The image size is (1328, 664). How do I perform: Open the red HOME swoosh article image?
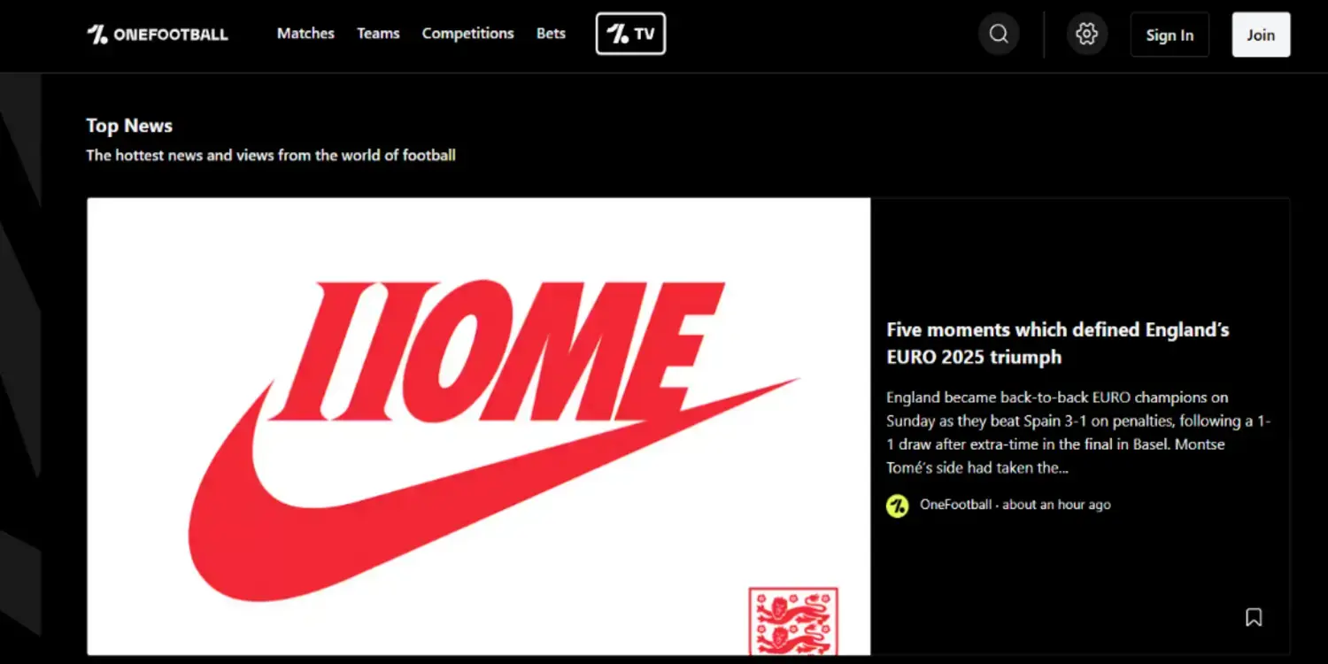pyautogui.click(x=479, y=427)
